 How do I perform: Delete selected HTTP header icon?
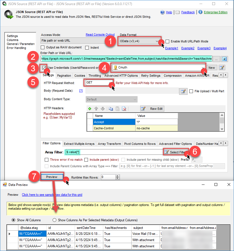(x=124, y=109)
